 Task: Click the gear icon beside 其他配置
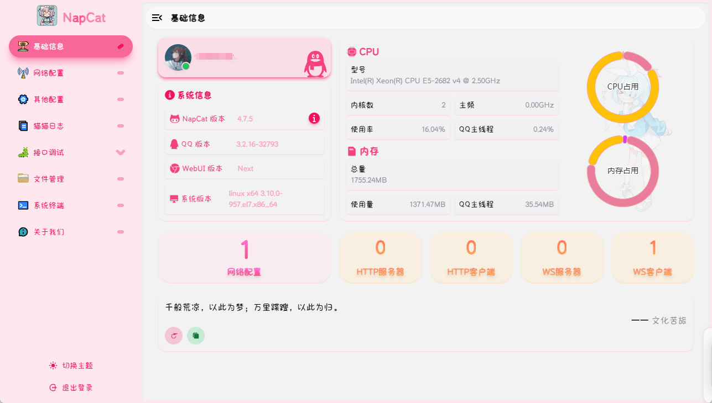[23, 99]
